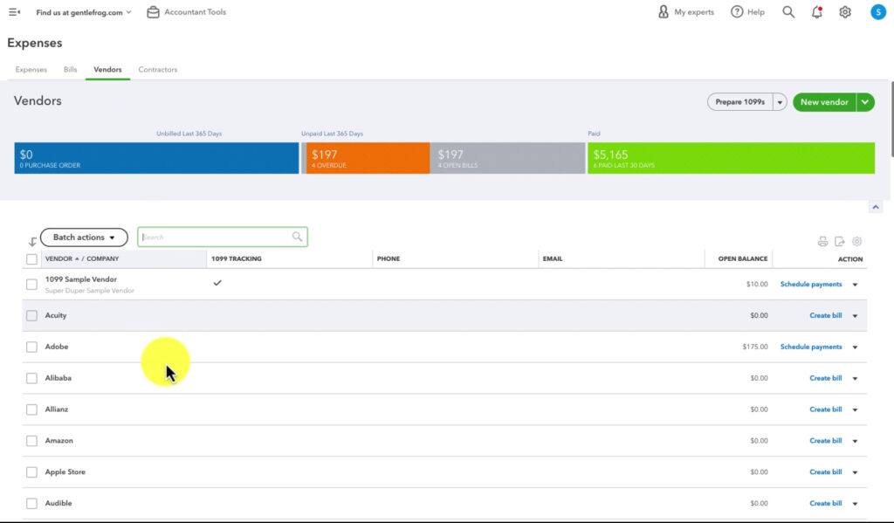Create a bill for Amazon
Image resolution: width=894 pixels, height=523 pixels.
pyautogui.click(x=824, y=440)
